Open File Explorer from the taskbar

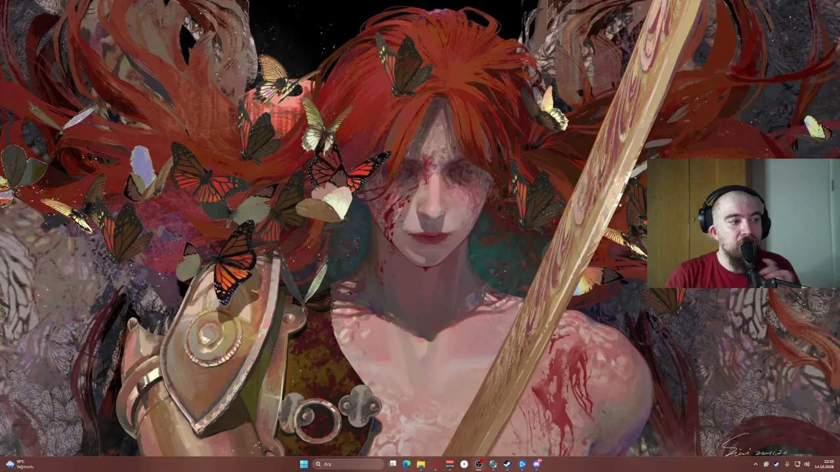tap(421, 464)
